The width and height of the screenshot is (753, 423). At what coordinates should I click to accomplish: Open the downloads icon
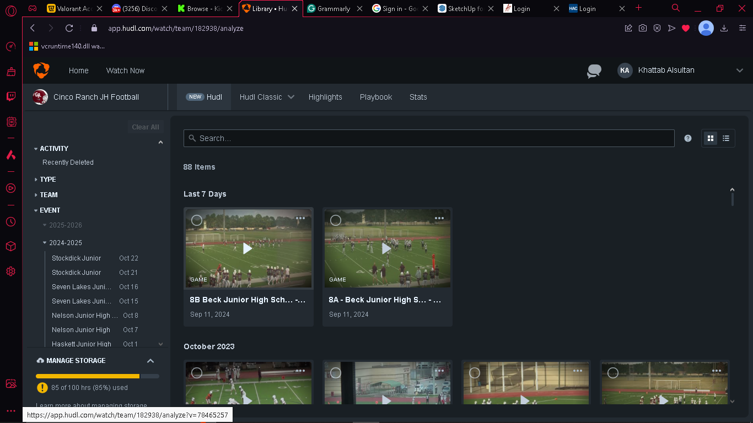point(724,28)
